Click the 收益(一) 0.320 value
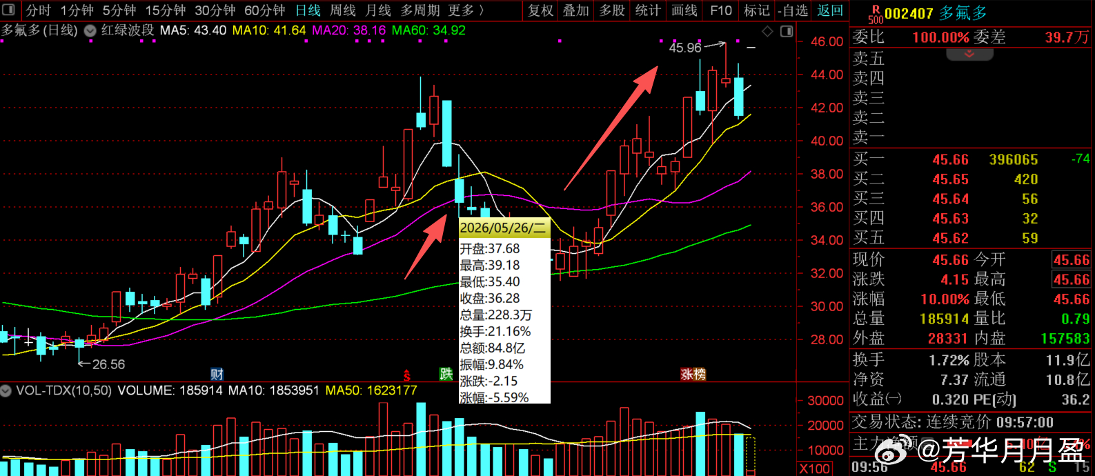The height and width of the screenshot is (476, 1095). point(951,400)
